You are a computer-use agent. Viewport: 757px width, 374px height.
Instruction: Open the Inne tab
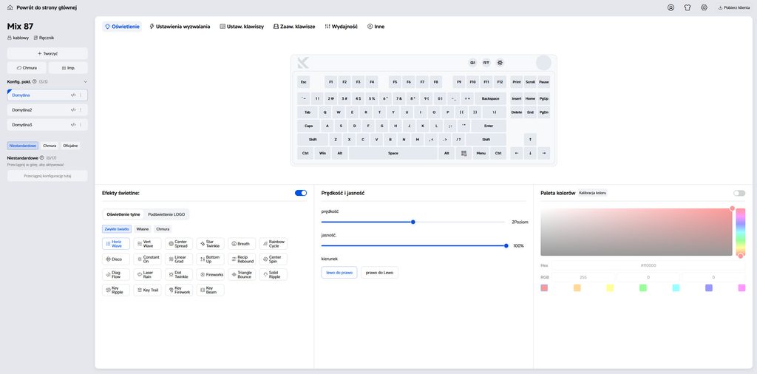pyautogui.click(x=376, y=27)
